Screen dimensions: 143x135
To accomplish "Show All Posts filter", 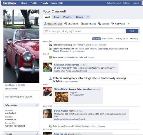I will [97, 39].
